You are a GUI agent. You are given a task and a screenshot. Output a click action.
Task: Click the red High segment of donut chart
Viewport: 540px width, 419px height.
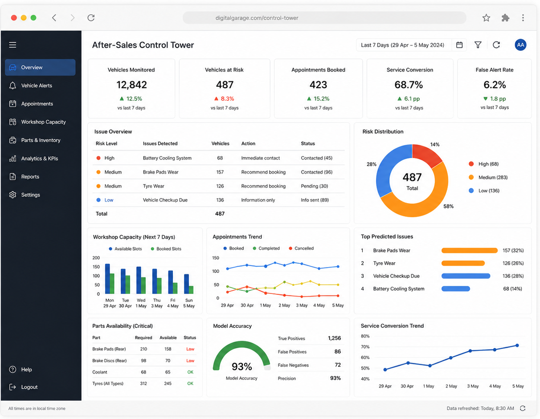point(426,155)
